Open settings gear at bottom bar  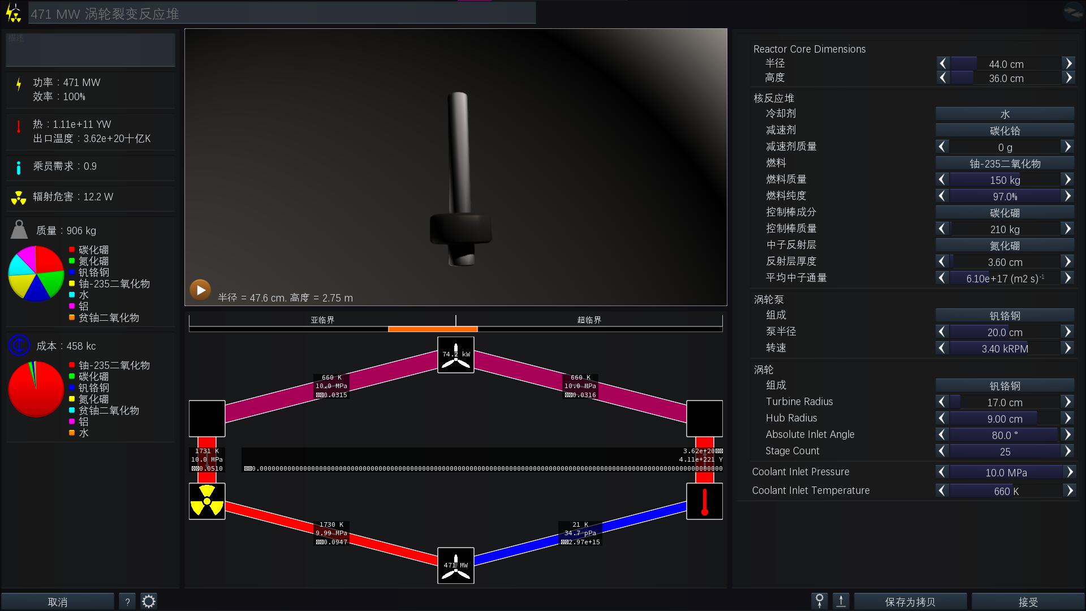pyautogui.click(x=149, y=601)
